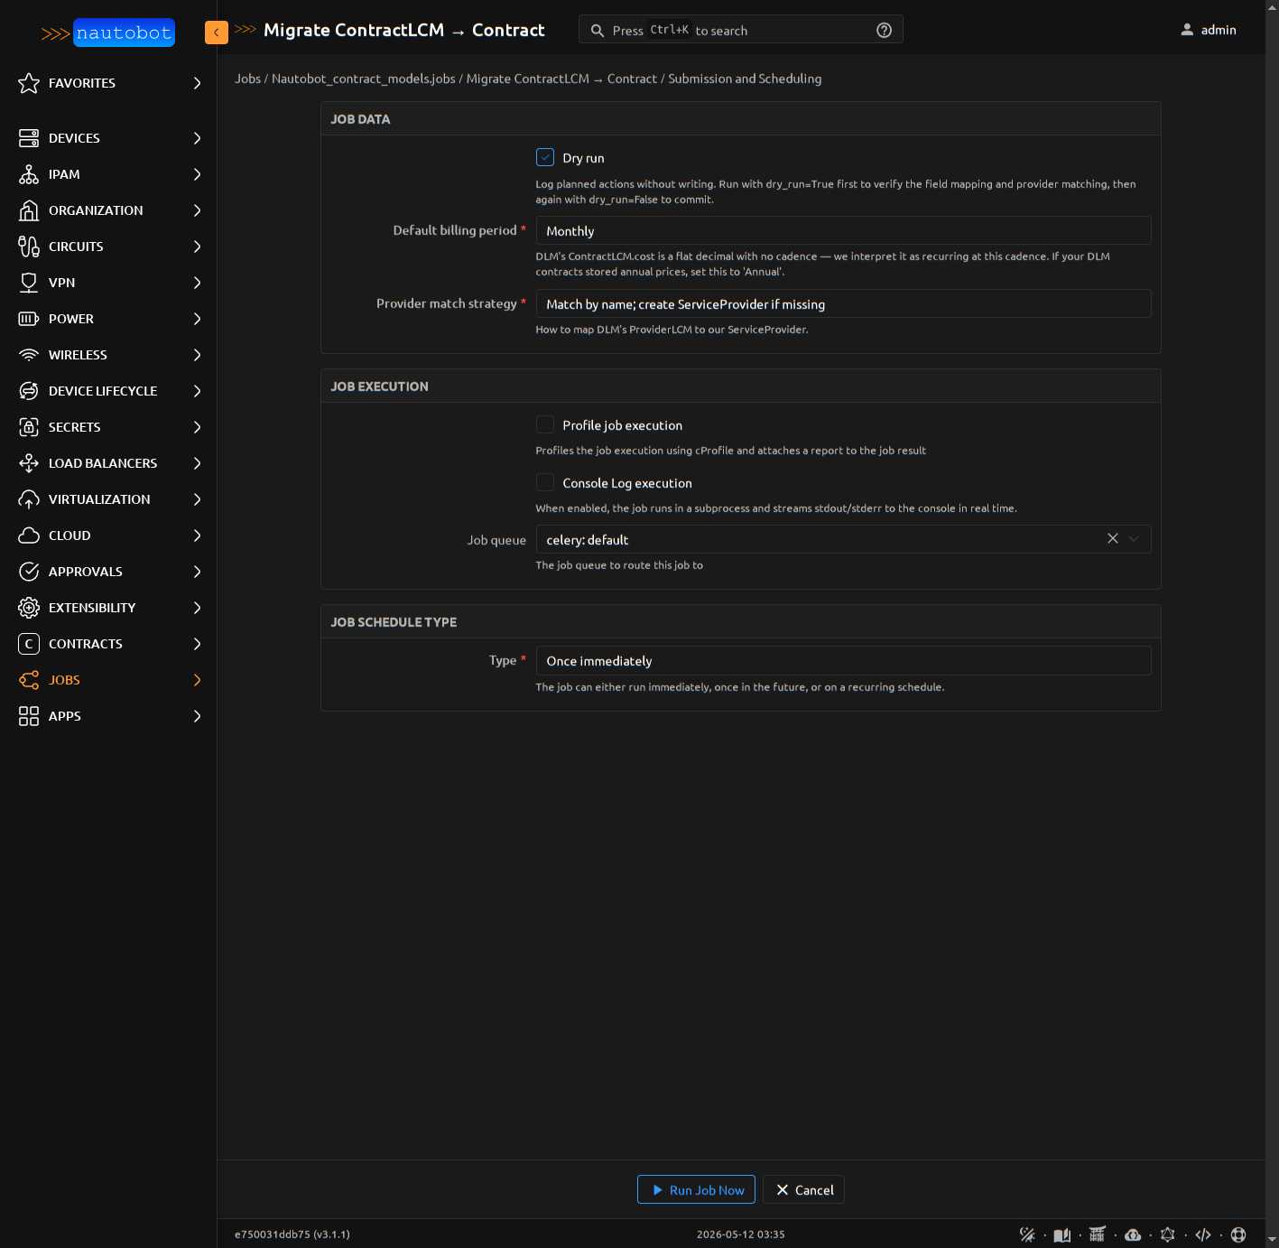Open REST API icon in footer

click(1098, 1234)
